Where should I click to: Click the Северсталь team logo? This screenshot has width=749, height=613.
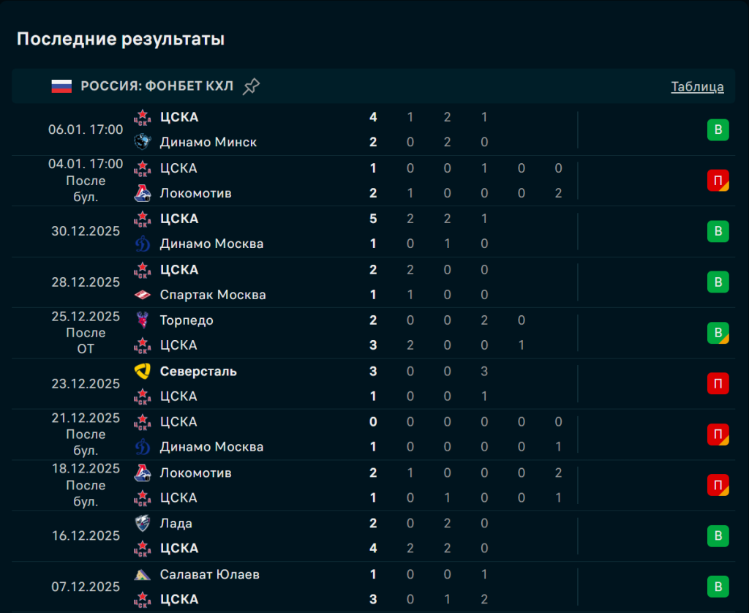[142, 371]
